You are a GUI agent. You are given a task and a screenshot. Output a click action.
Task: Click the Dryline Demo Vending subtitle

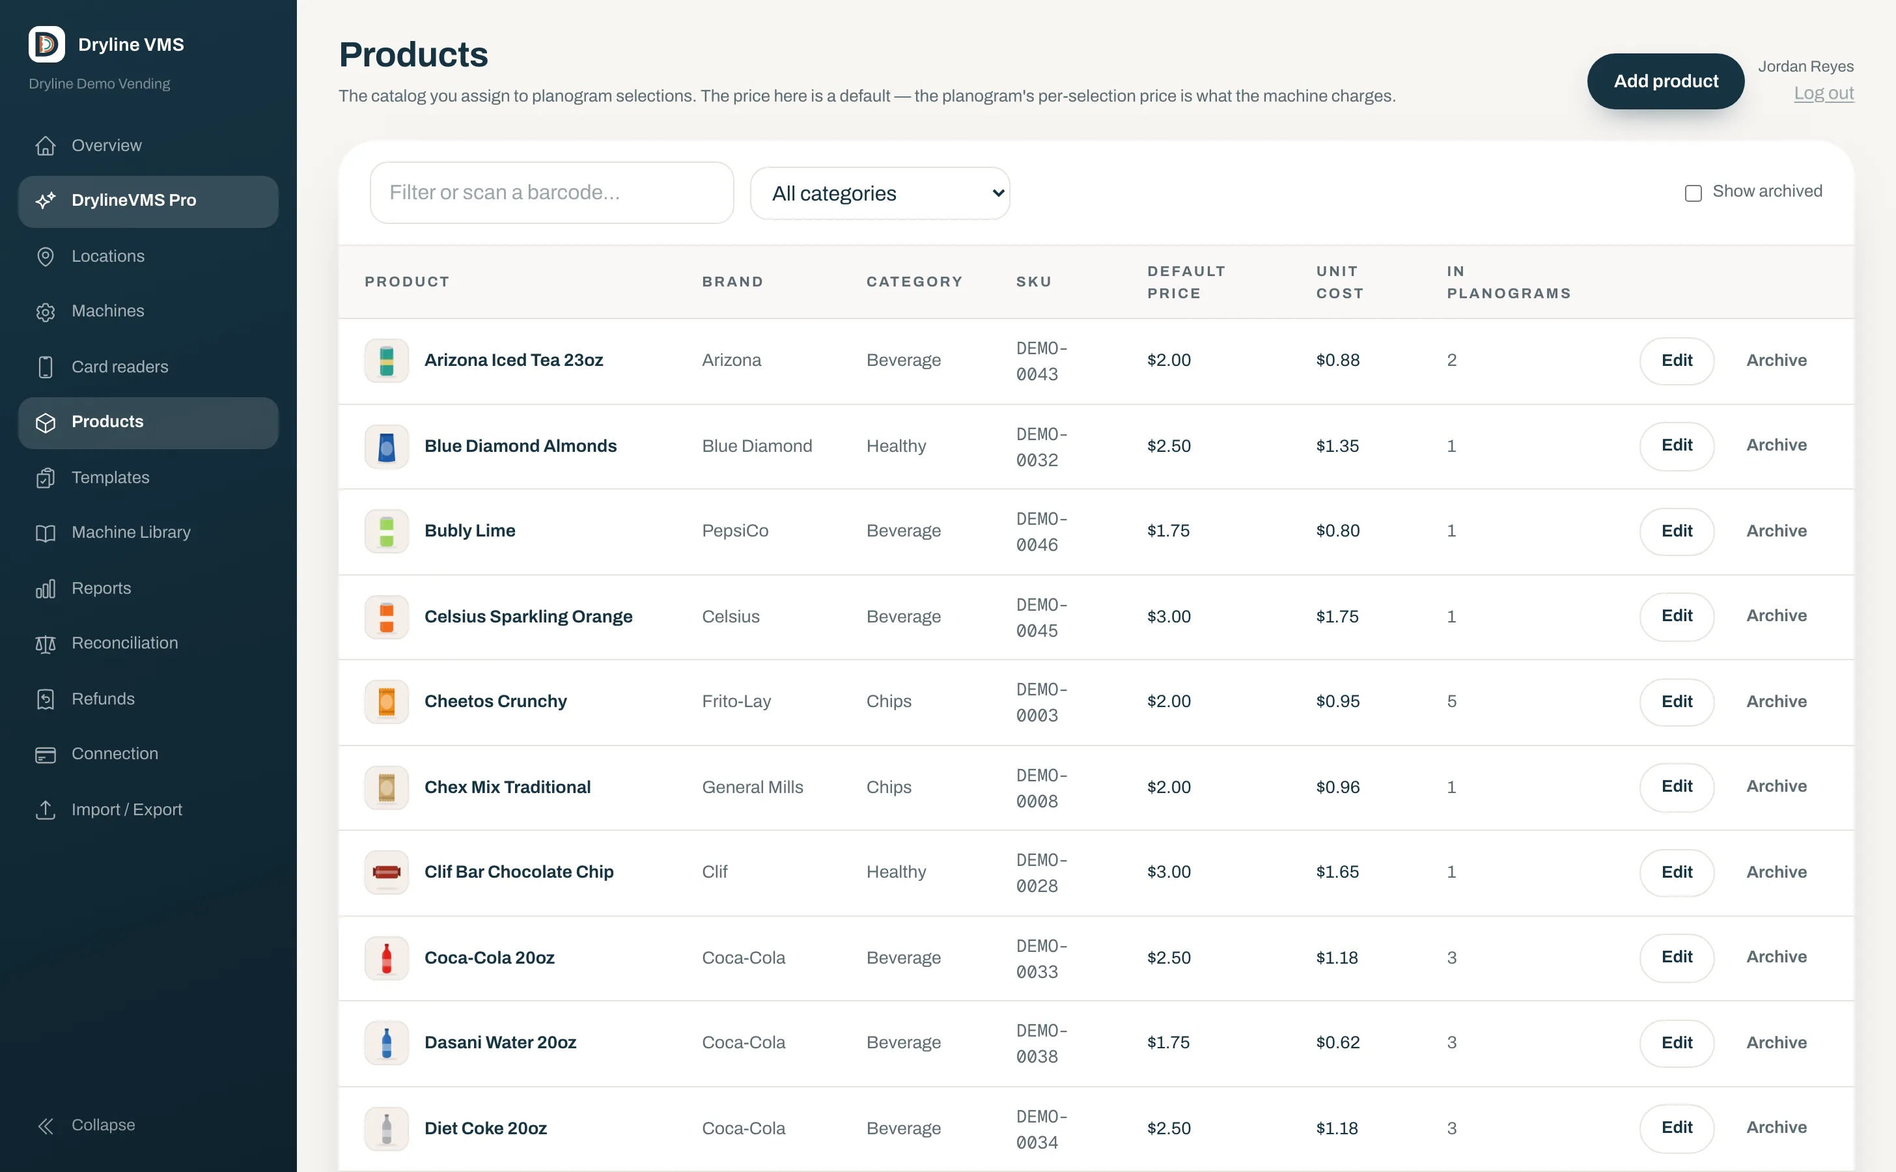(x=99, y=84)
